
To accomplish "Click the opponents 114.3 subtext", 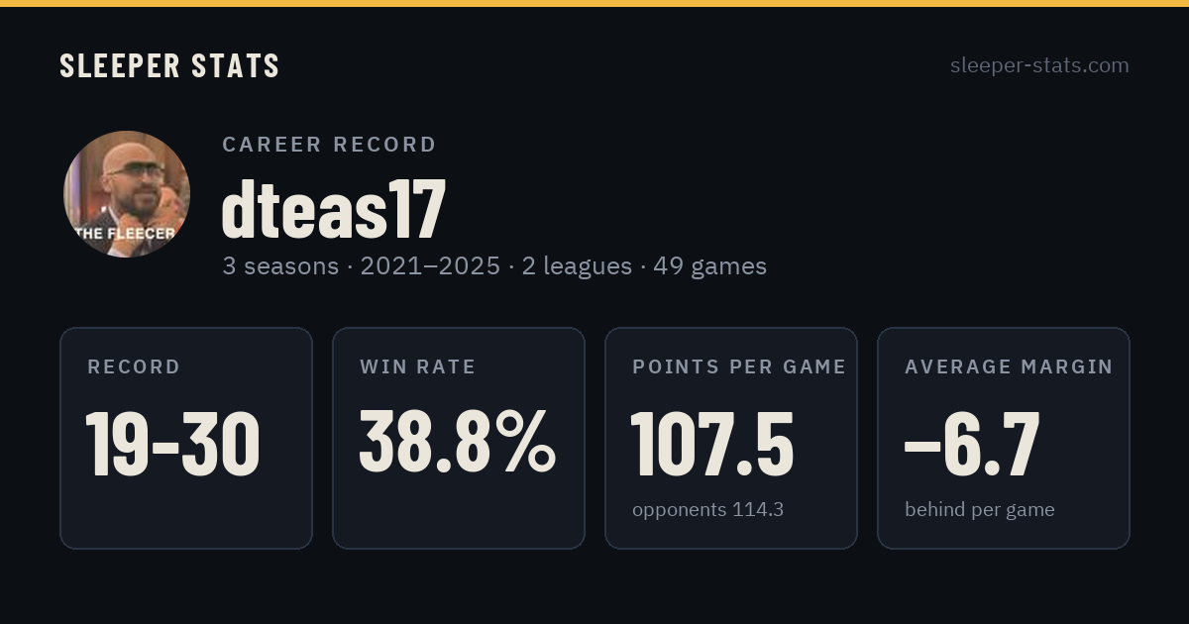I will point(707,510).
